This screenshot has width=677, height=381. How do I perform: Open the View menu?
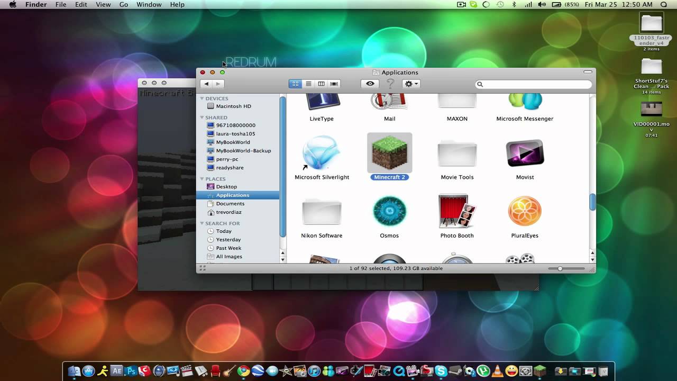pos(103,4)
